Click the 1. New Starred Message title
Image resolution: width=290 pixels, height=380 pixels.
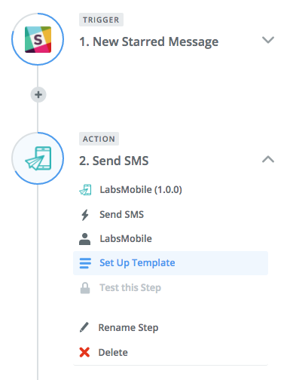(x=148, y=42)
